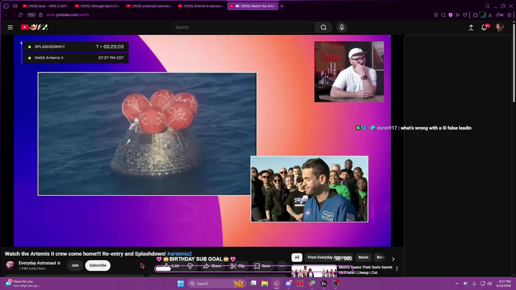This screenshot has width=516, height=290.
Task: Switch to the 'tana - OMG 2' tab
Action: coord(45,6)
